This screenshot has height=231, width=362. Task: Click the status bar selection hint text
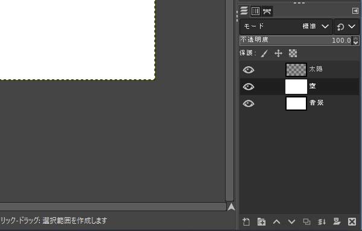coord(54,221)
